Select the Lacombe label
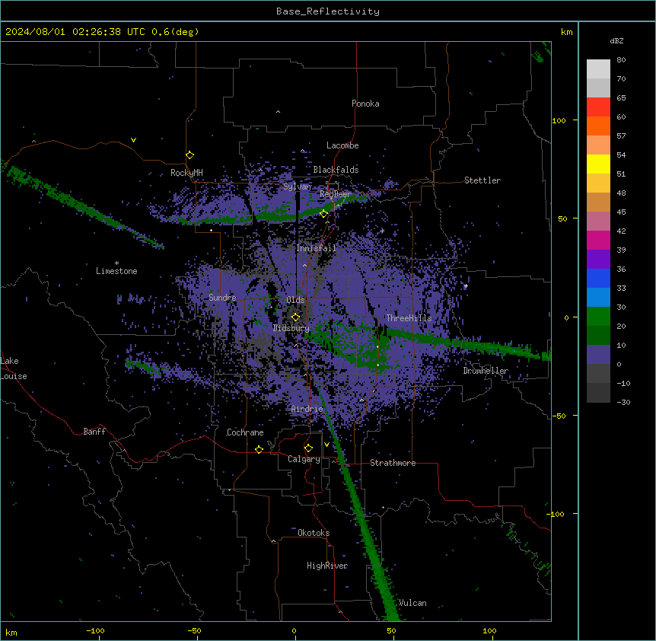The width and height of the screenshot is (656, 641). 342,145
